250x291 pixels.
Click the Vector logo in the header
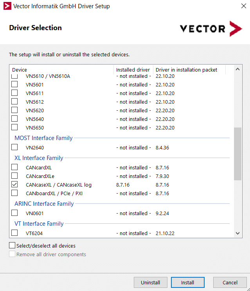click(211, 29)
